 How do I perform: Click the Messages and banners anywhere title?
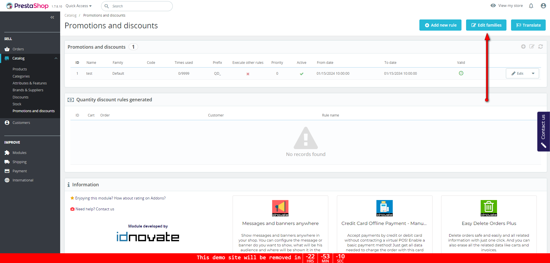[x=280, y=224]
